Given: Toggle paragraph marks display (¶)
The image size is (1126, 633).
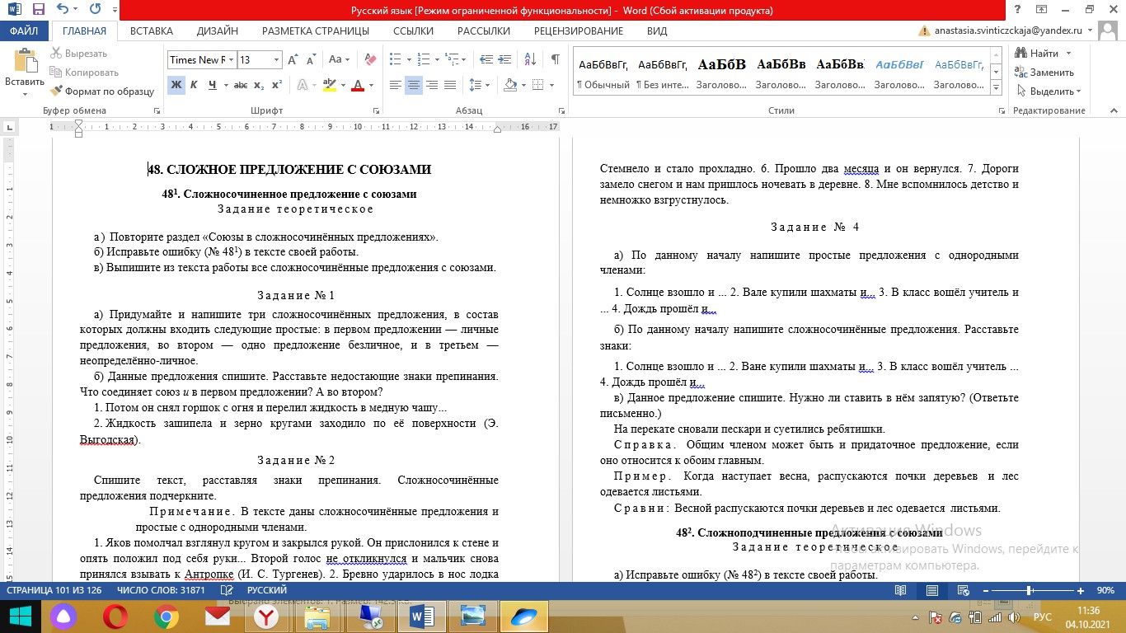Looking at the screenshot, I should [556, 60].
